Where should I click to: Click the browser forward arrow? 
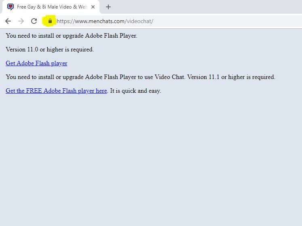pyautogui.click(x=21, y=21)
